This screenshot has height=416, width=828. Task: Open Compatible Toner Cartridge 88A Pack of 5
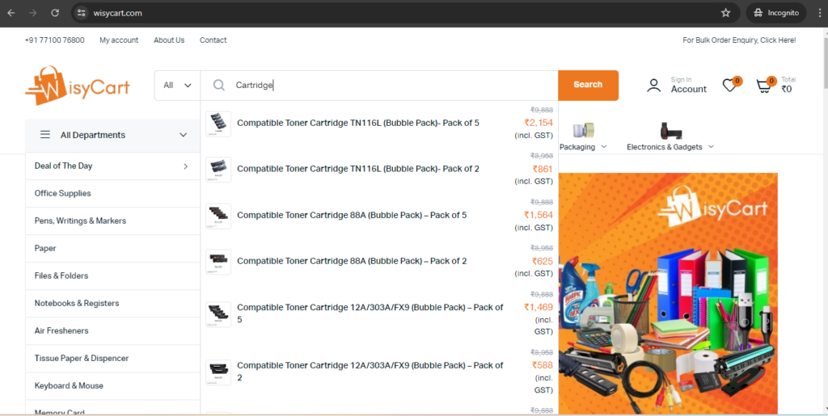click(352, 215)
